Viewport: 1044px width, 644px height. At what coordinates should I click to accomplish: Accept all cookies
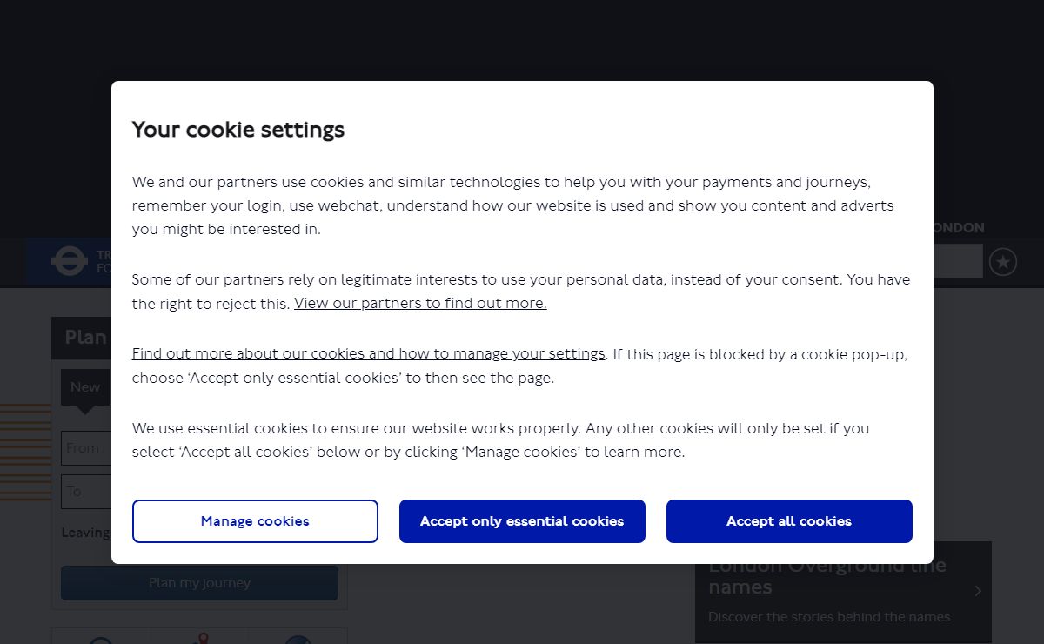tap(789, 521)
